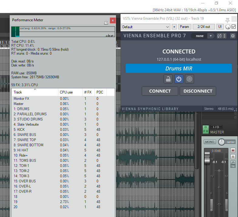Sort by the PDC column header

(100, 92)
